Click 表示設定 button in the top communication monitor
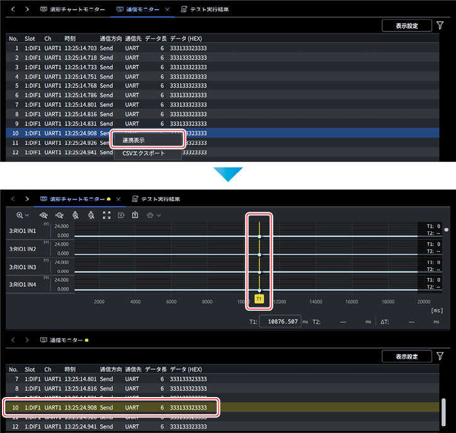The image size is (456, 433). [407, 26]
